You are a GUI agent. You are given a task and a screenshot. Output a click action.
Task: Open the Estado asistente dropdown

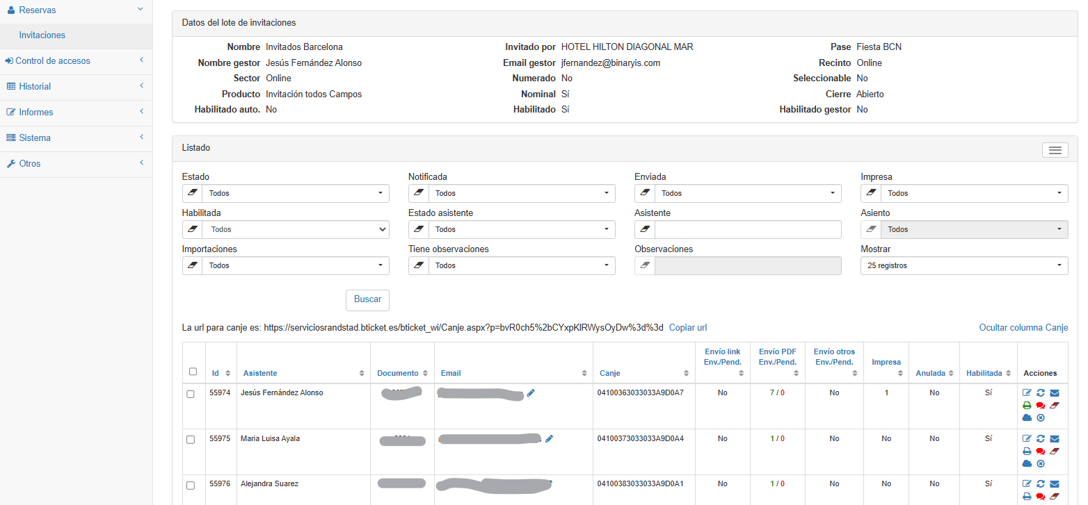coord(522,229)
